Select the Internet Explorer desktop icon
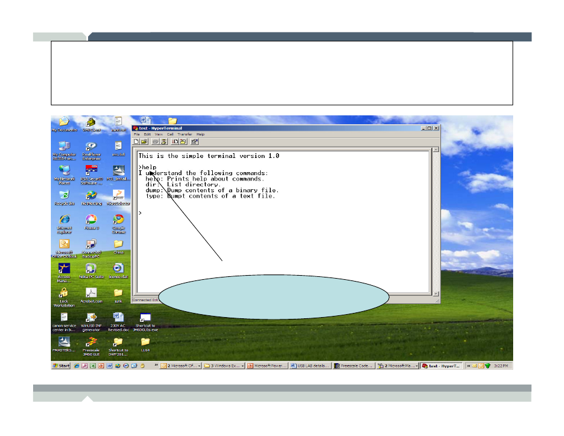 coord(64,224)
